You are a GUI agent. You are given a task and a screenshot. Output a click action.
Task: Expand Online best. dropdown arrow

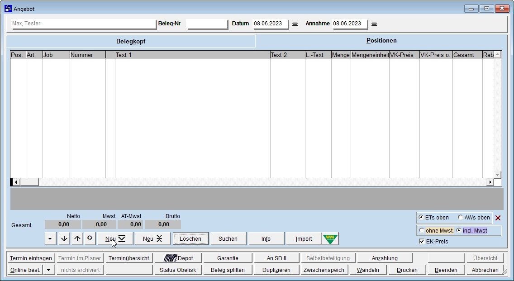(x=49, y=270)
